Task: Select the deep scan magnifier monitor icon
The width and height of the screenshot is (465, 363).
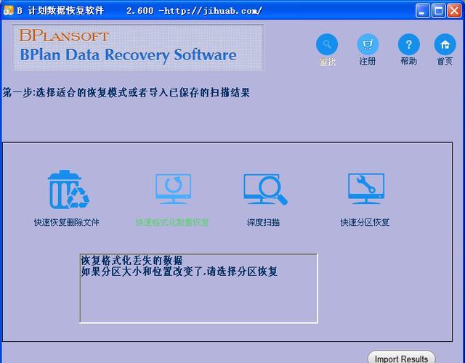Action: (265, 189)
